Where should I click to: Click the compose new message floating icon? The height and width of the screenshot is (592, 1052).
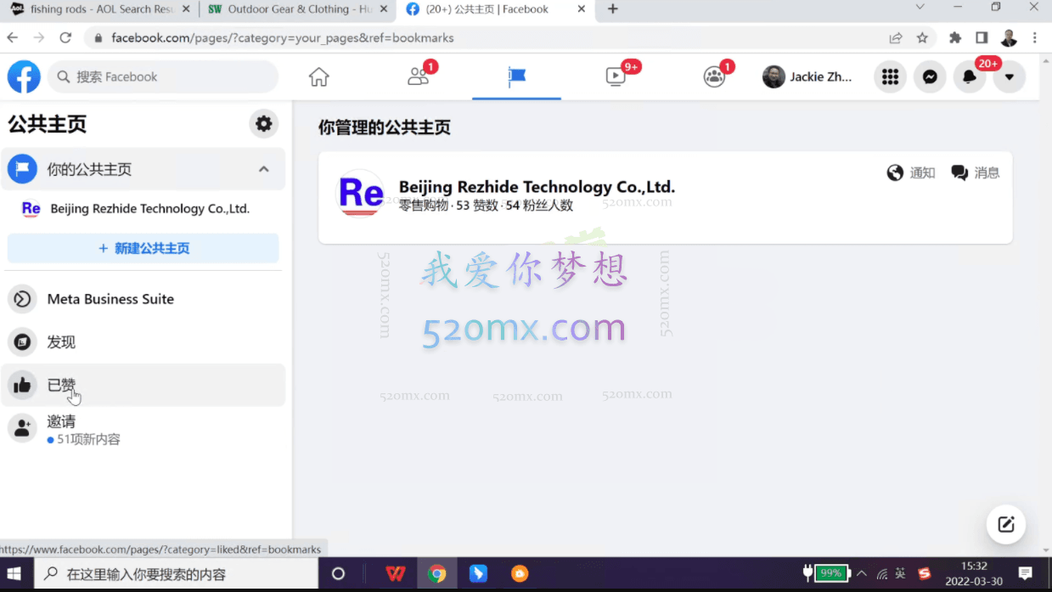coord(1006,524)
